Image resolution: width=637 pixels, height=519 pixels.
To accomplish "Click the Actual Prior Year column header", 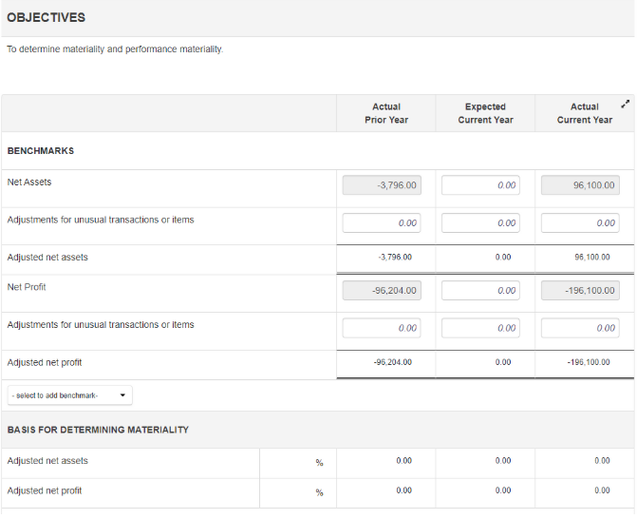I will pos(386,113).
